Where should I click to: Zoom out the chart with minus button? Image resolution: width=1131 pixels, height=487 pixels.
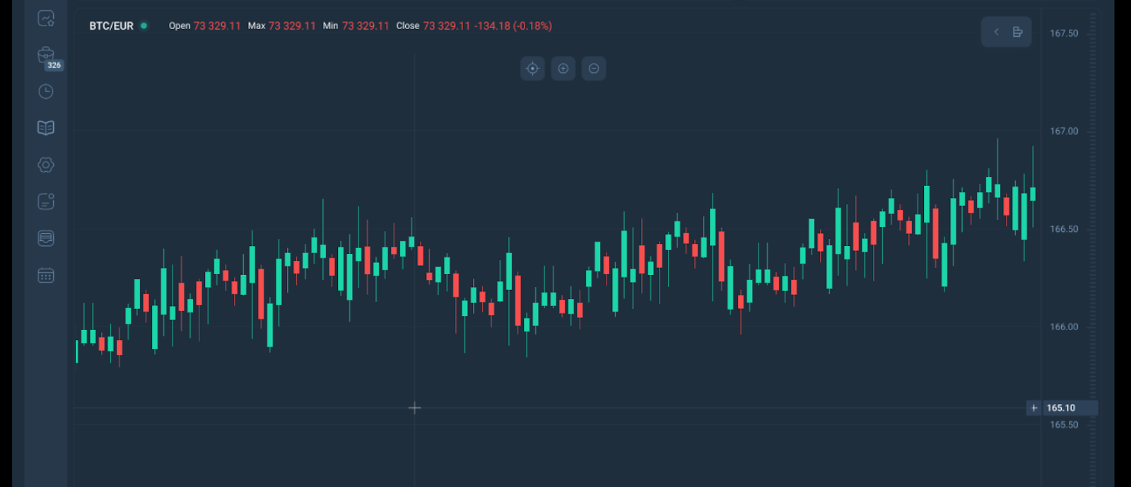pos(594,69)
